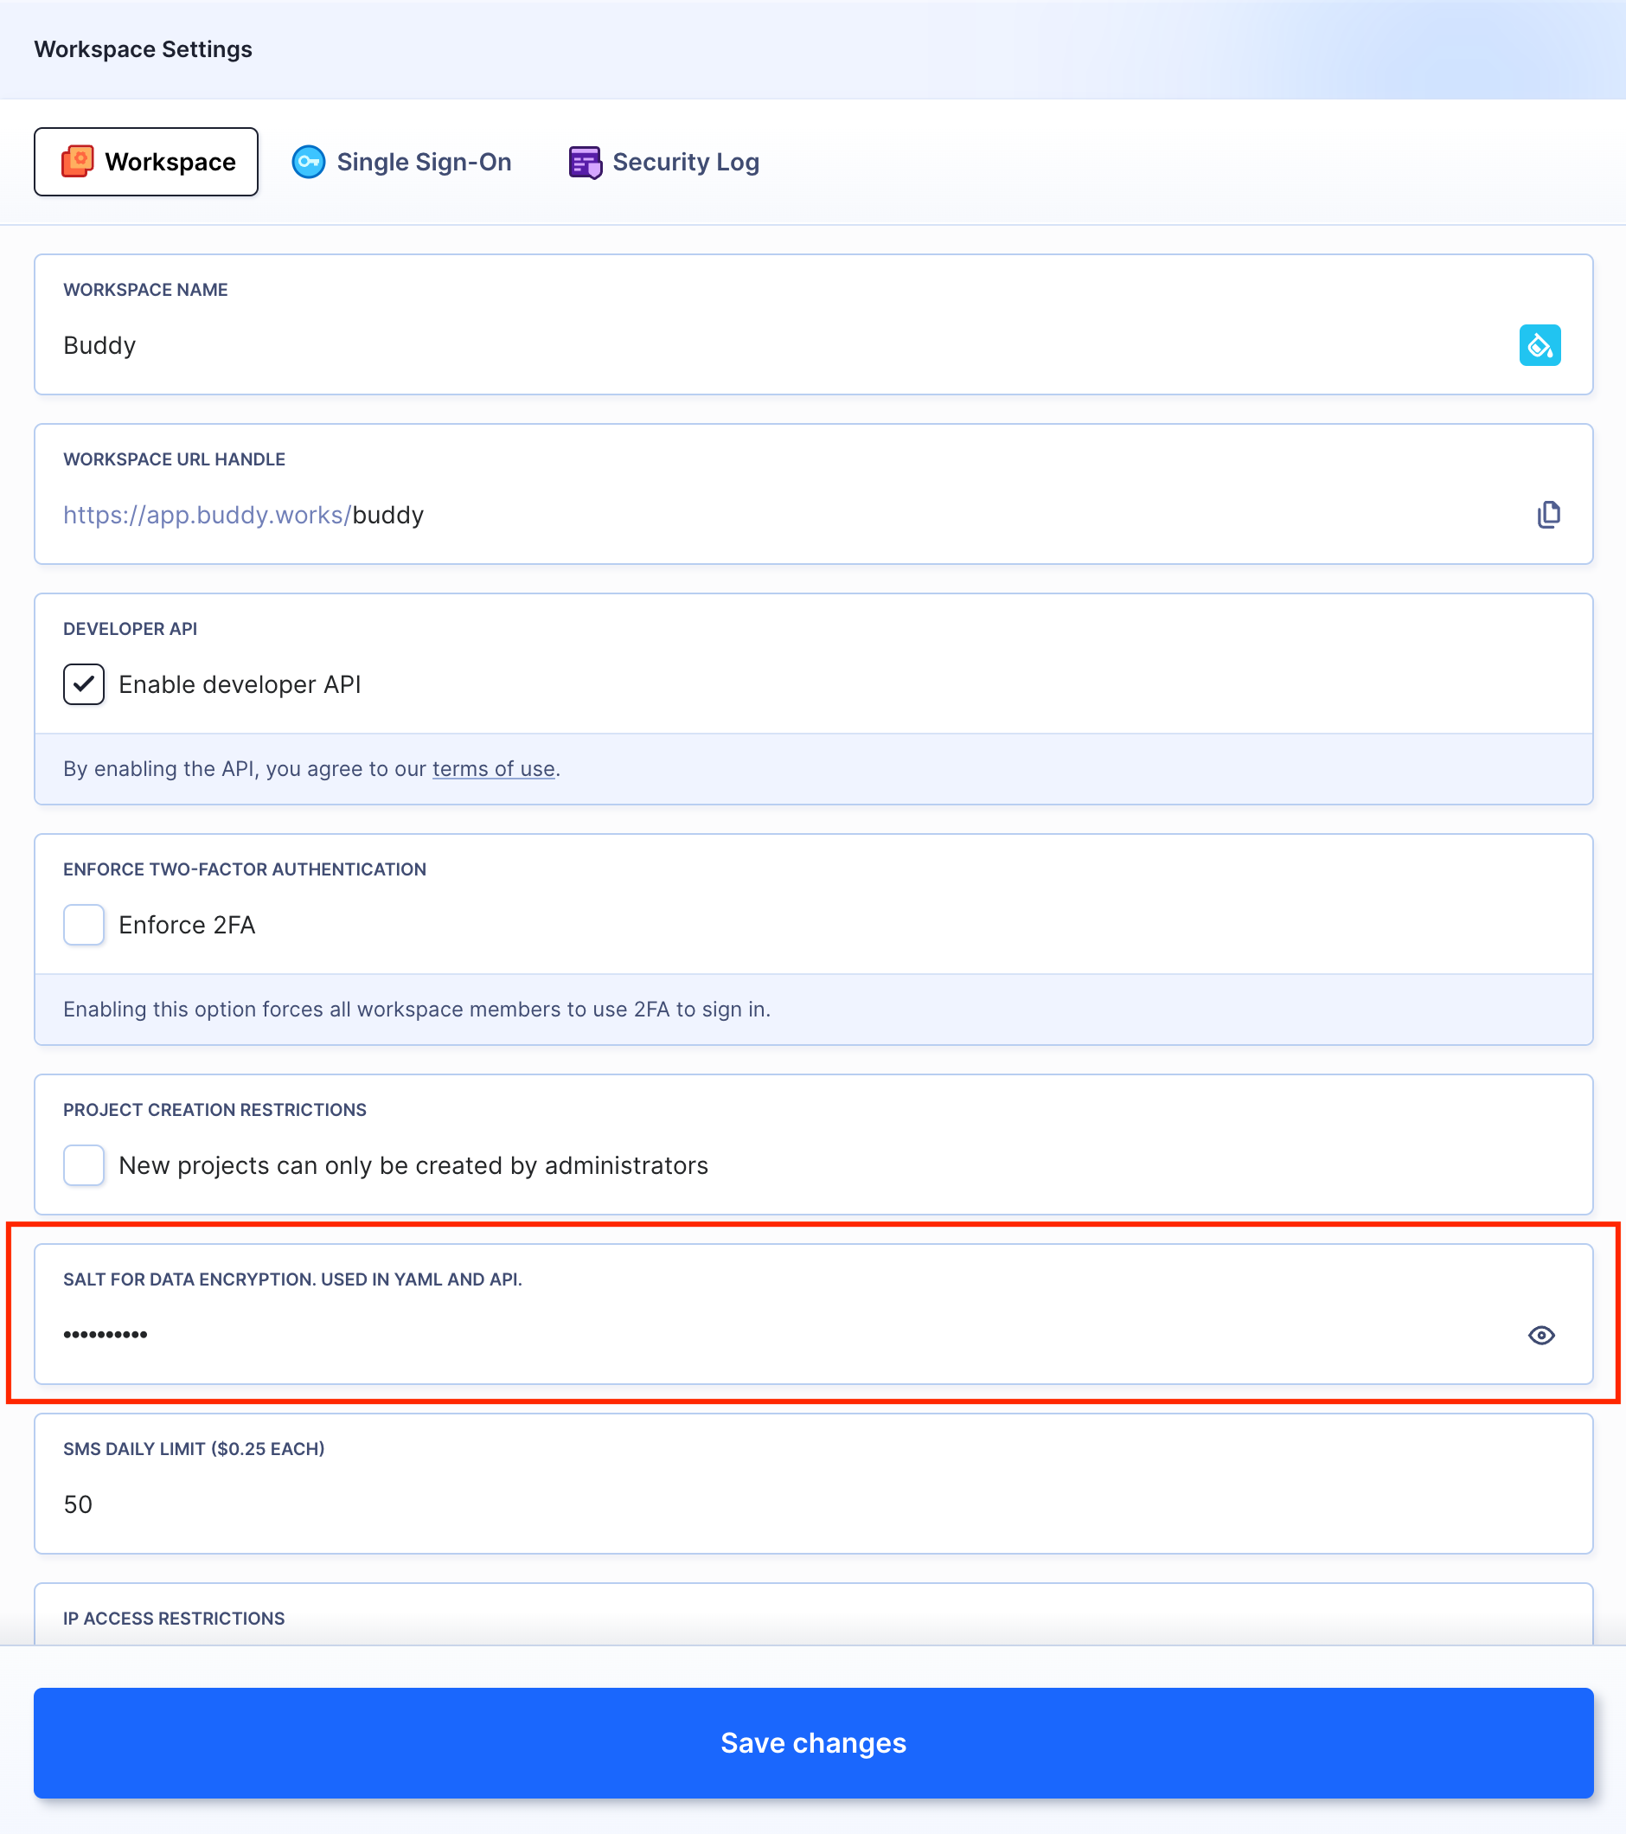
Task: Click the workspace URL handle buddy text
Action: coord(388,515)
